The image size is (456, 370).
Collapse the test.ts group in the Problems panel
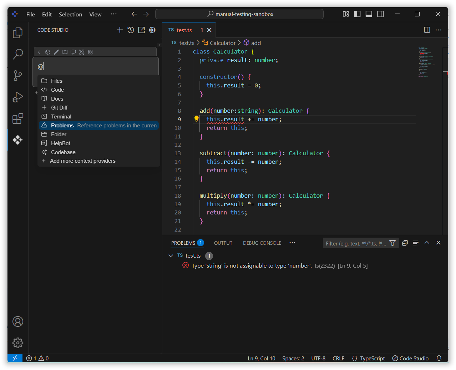[x=171, y=255]
